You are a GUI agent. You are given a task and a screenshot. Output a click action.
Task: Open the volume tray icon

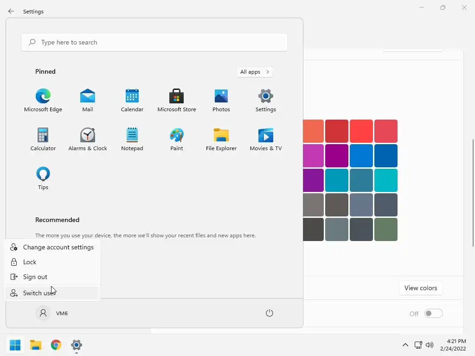430,345
